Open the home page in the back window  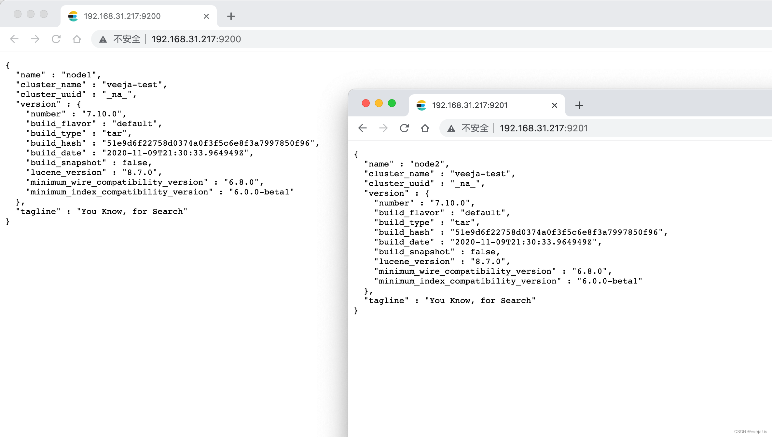coord(77,39)
